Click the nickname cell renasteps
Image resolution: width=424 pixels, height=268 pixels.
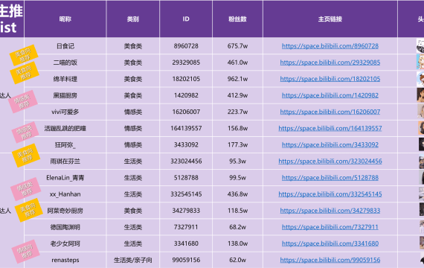click(65, 260)
